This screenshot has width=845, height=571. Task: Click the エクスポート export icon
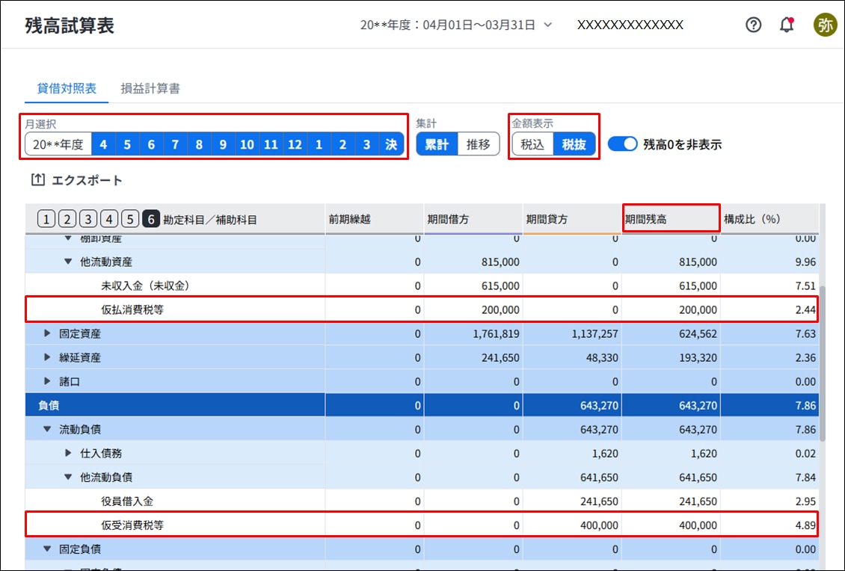coord(37,180)
